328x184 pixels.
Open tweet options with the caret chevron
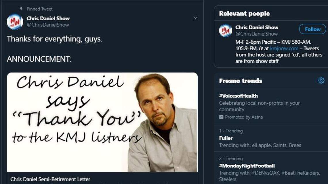[196, 18]
